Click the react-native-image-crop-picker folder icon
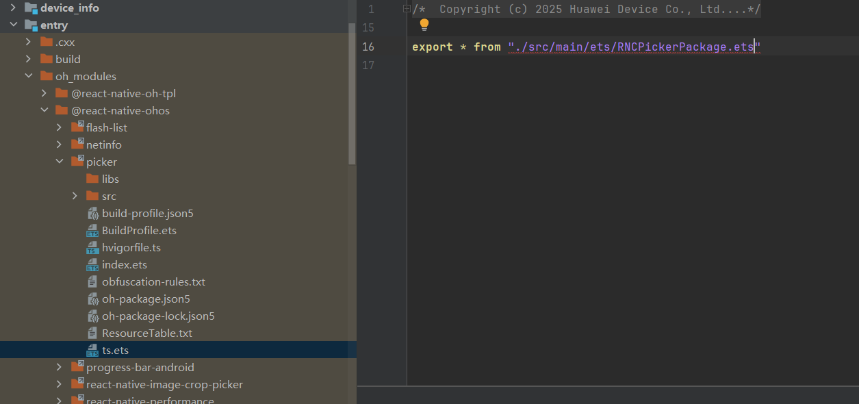 click(x=77, y=384)
